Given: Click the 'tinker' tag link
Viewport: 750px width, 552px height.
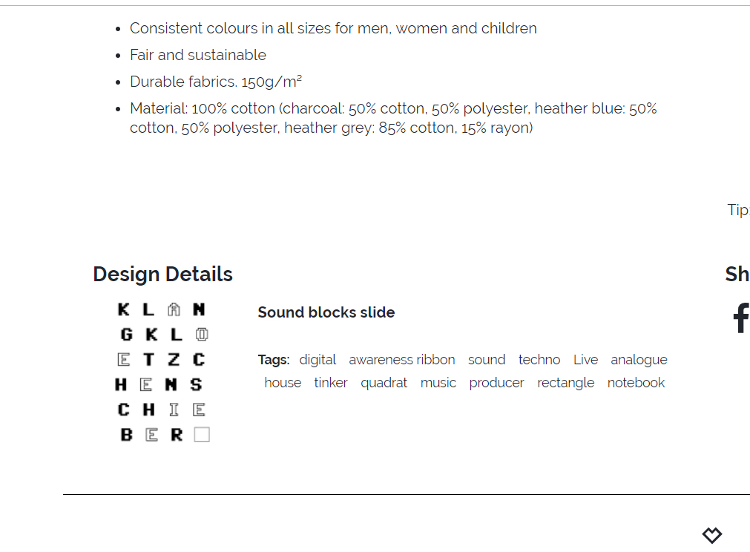Looking at the screenshot, I should click(x=331, y=383).
